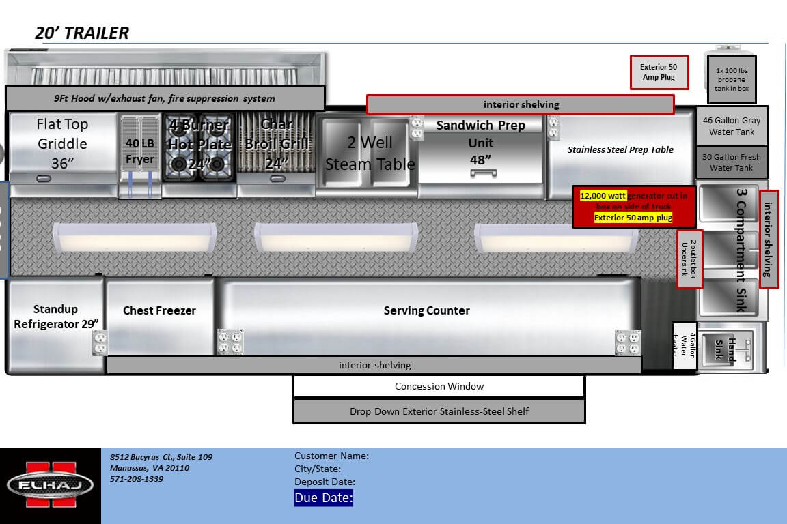Screen dimensions: 787x524
Task: Select the 4 Burner Hot Plate
Action: click(x=199, y=145)
